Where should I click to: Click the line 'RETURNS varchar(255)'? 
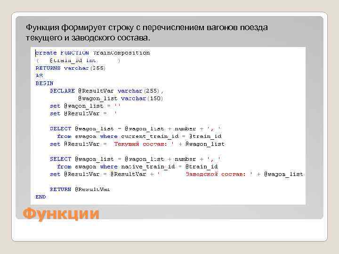71,68
